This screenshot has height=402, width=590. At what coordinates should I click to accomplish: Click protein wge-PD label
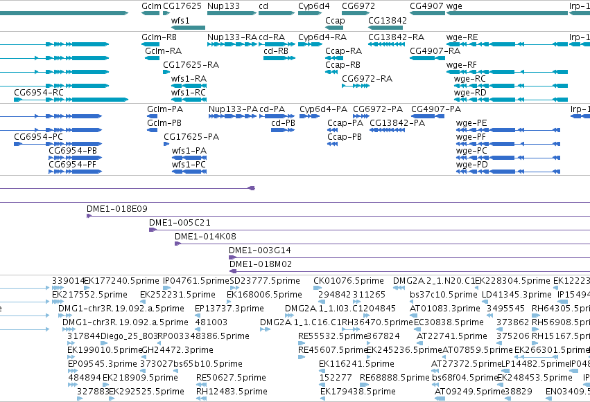[472, 165]
